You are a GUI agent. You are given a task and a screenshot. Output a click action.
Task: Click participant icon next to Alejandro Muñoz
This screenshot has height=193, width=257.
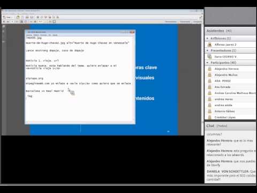tap(209, 75)
